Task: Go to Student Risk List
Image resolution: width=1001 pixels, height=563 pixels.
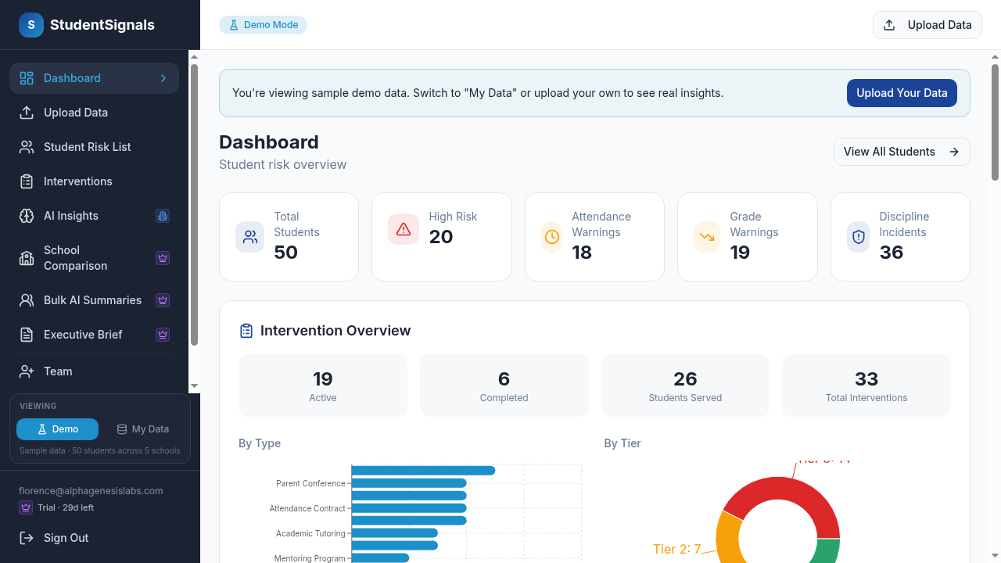Action: click(x=94, y=147)
